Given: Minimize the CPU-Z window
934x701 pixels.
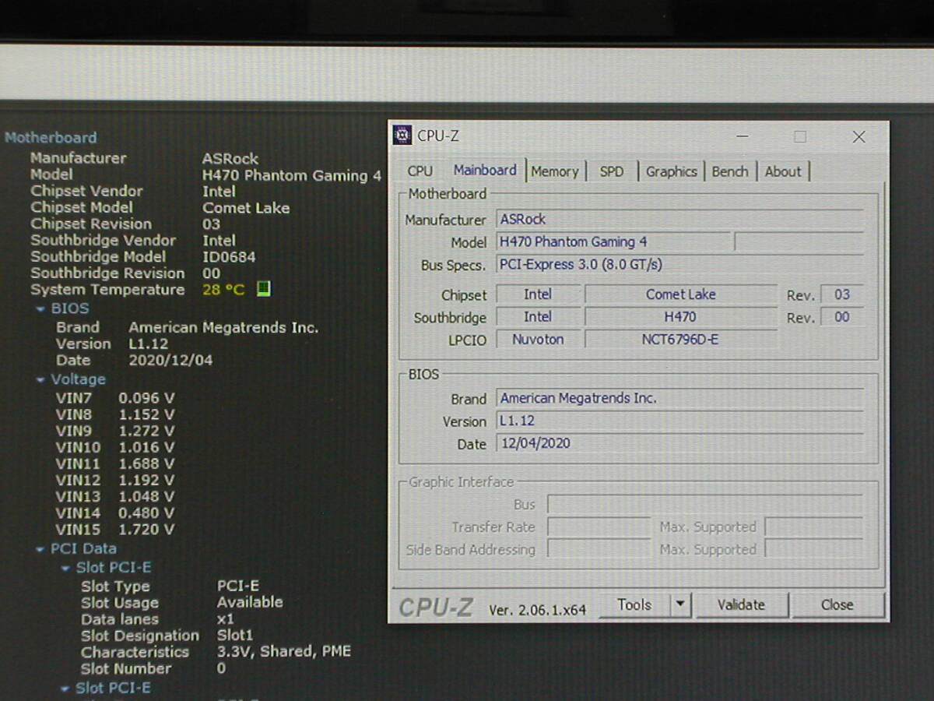Looking at the screenshot, I should [x=743, y=136].
